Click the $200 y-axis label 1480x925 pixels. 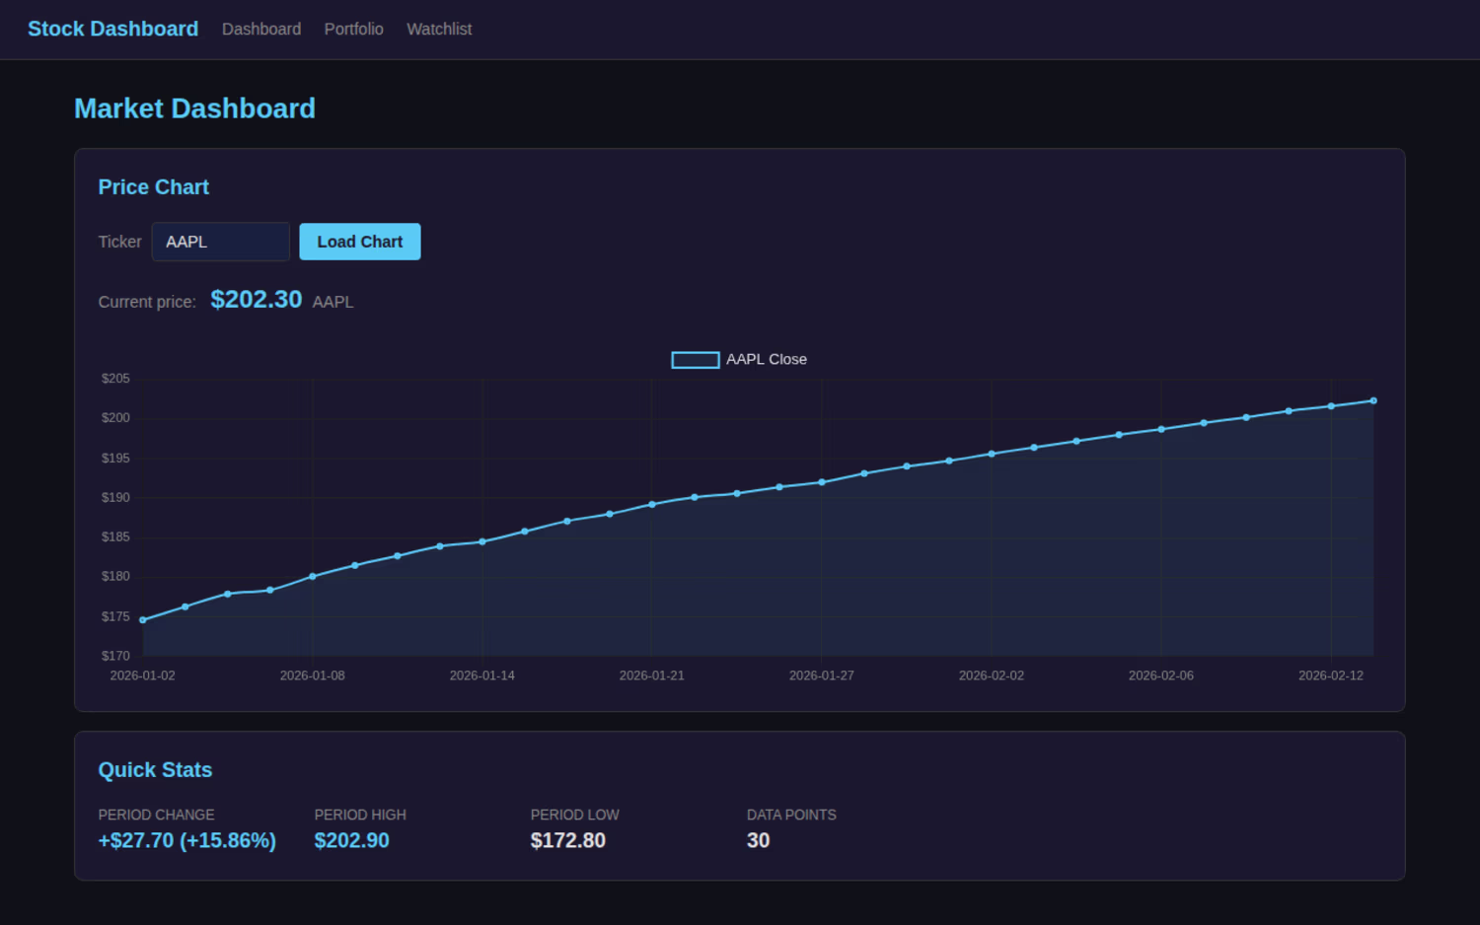pos(115,418)
